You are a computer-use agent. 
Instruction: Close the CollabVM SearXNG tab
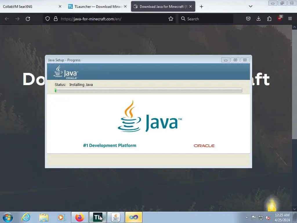[60, 6]
